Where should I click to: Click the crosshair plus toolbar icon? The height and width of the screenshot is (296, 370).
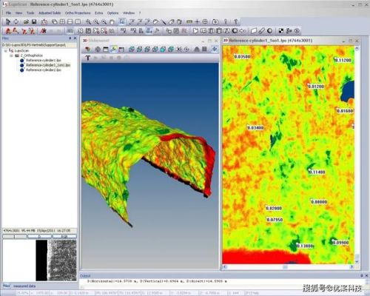coord(197,21)
